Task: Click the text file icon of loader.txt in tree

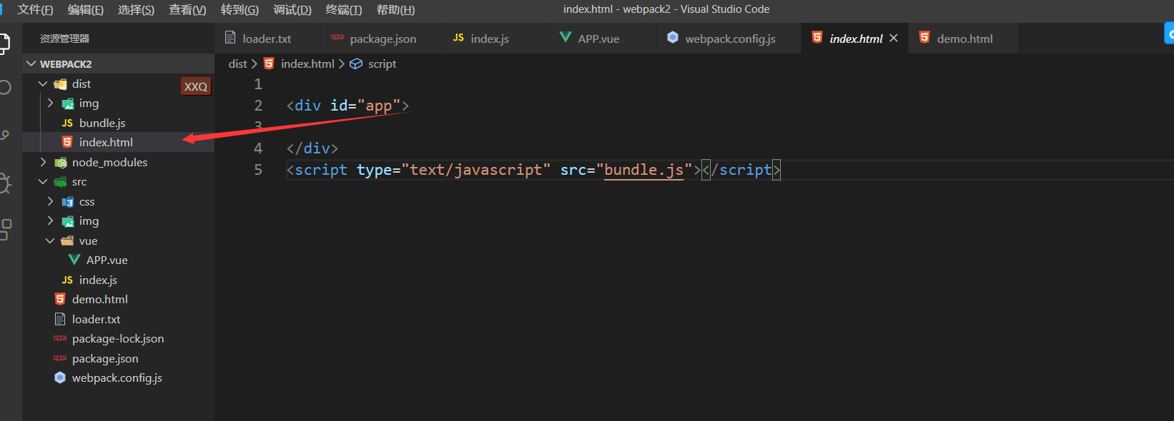Action: [x=60, y=319]
